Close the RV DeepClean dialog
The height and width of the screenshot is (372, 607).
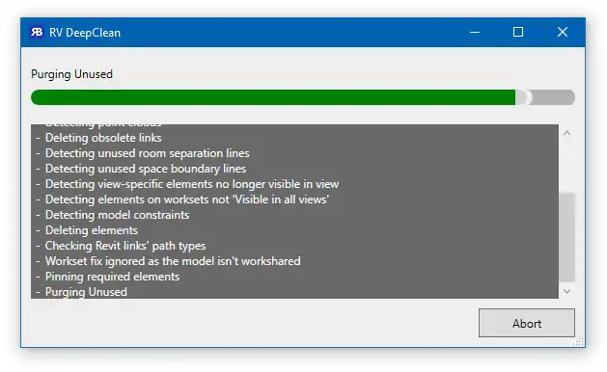[x=562, y=32]
